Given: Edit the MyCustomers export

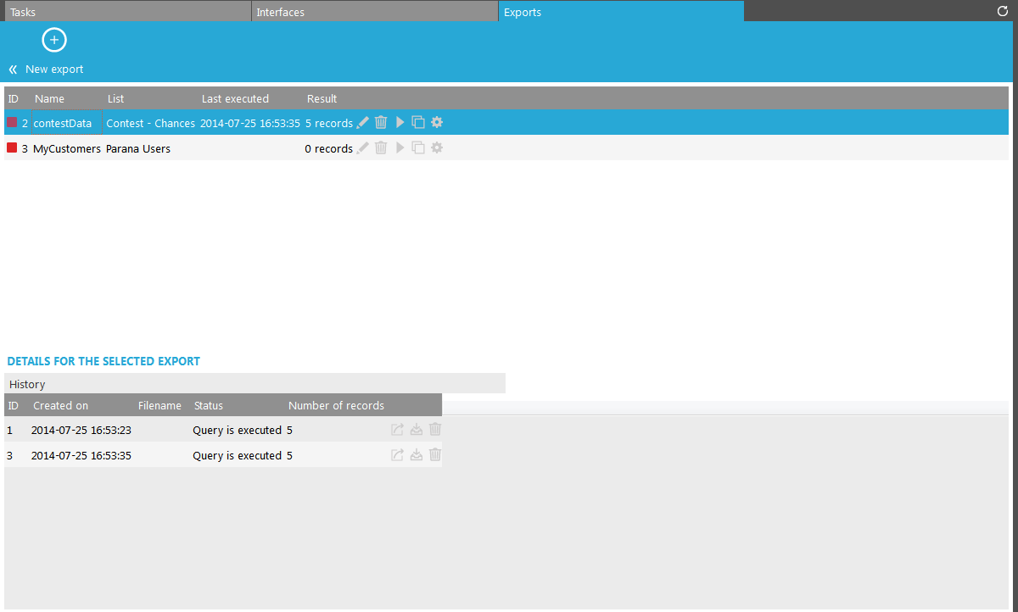Looking at the screenshot, I should pos(363,148).
